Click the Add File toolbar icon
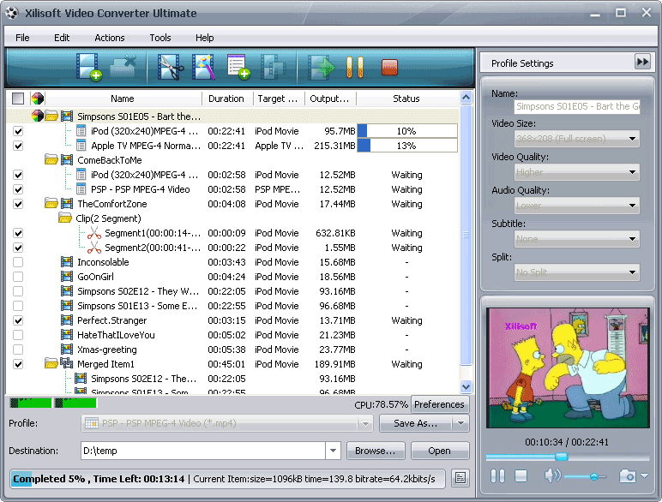Image resolution: width=662 pixels, height=502 pixels. click(x=88, y=67)
